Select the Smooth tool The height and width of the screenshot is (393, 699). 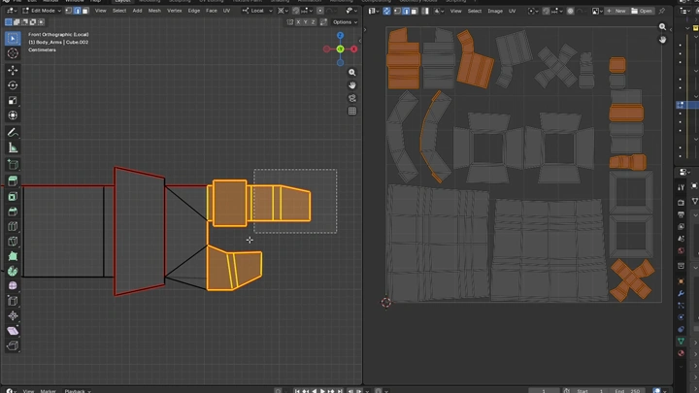tap(13, 285)
